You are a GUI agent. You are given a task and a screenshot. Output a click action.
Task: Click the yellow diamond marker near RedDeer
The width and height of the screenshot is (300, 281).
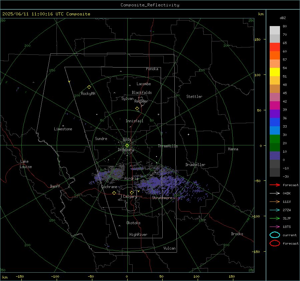coord(137,109)
